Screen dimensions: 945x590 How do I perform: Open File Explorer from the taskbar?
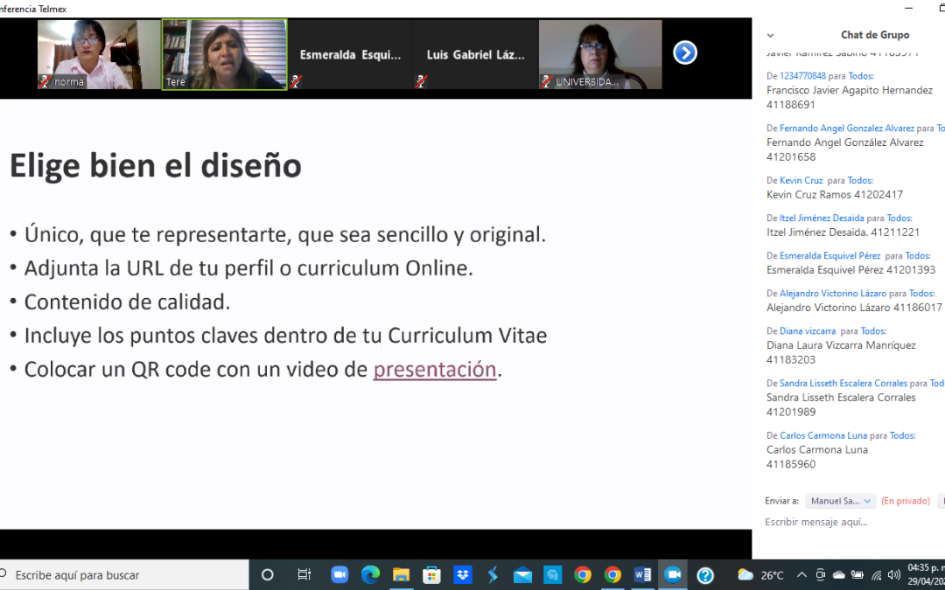(x=401, y=575)
